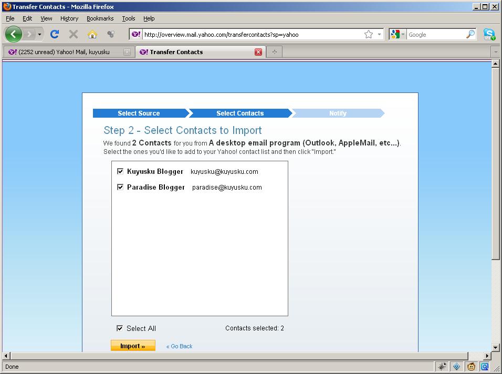Uncheck the Kuyusku Blogger contact
The height and width of the screenshot is (374, 502).
(120, 171)
